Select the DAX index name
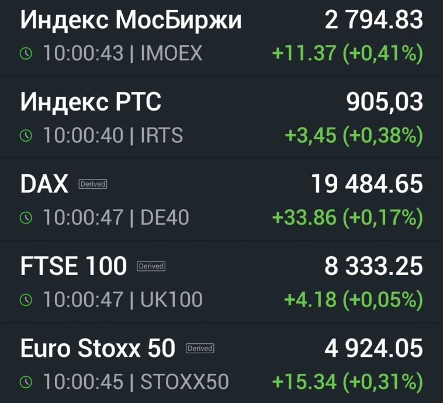 (x=44, y=184)
